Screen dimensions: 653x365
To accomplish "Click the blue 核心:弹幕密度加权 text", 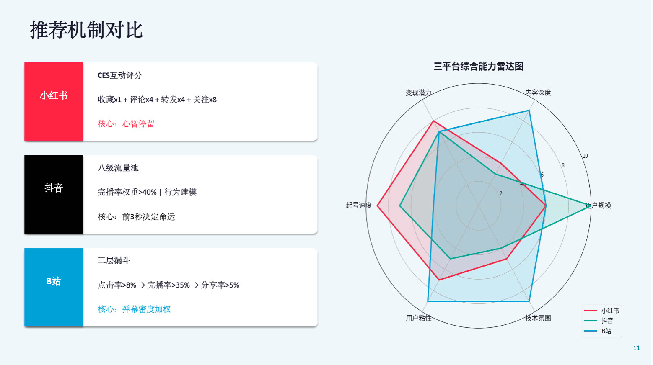I will point(134,309).
